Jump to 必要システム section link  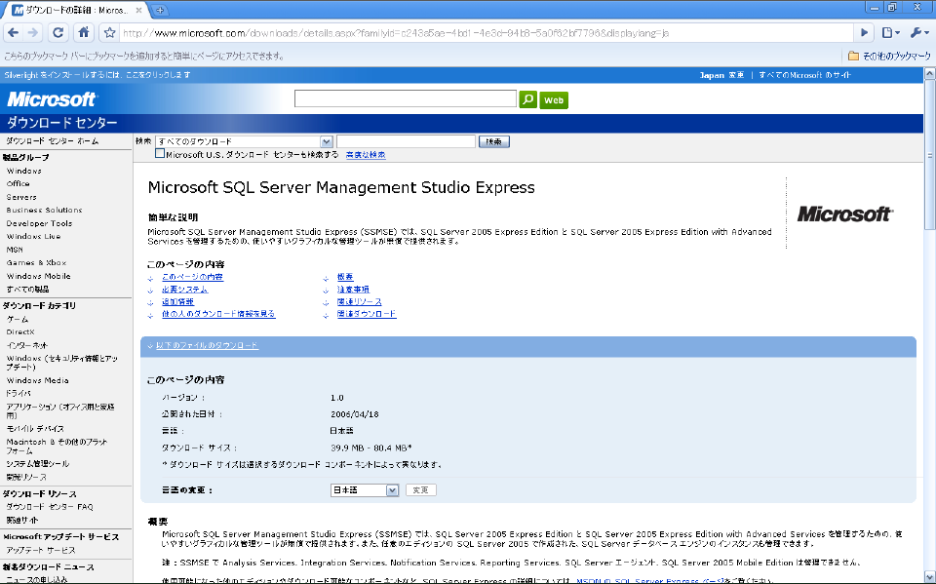185,290
